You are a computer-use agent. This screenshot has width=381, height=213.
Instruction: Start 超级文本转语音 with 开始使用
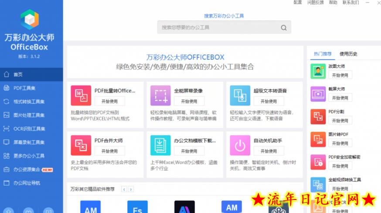click(269, 101)
